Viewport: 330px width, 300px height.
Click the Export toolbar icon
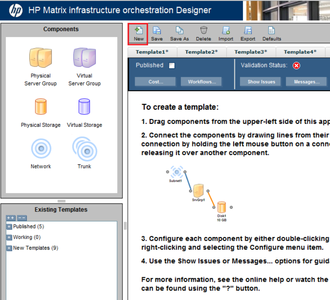pos(247,31)
